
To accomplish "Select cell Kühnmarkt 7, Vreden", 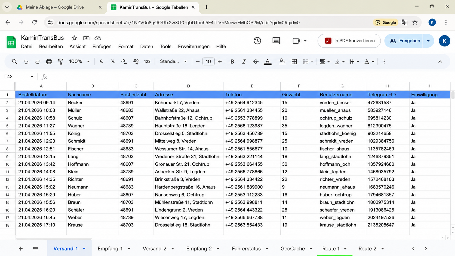I will click(188, 103).
